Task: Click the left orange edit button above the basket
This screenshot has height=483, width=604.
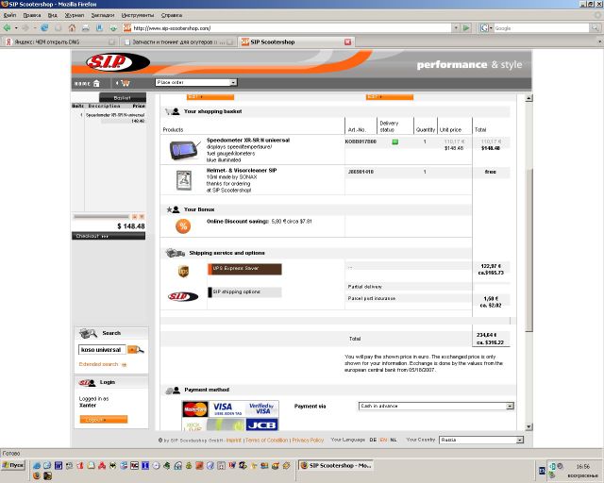Action: 210,96
